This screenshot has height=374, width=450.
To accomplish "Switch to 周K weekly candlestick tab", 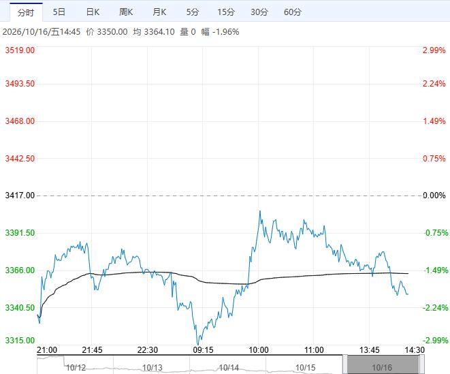I will (126, 12).
